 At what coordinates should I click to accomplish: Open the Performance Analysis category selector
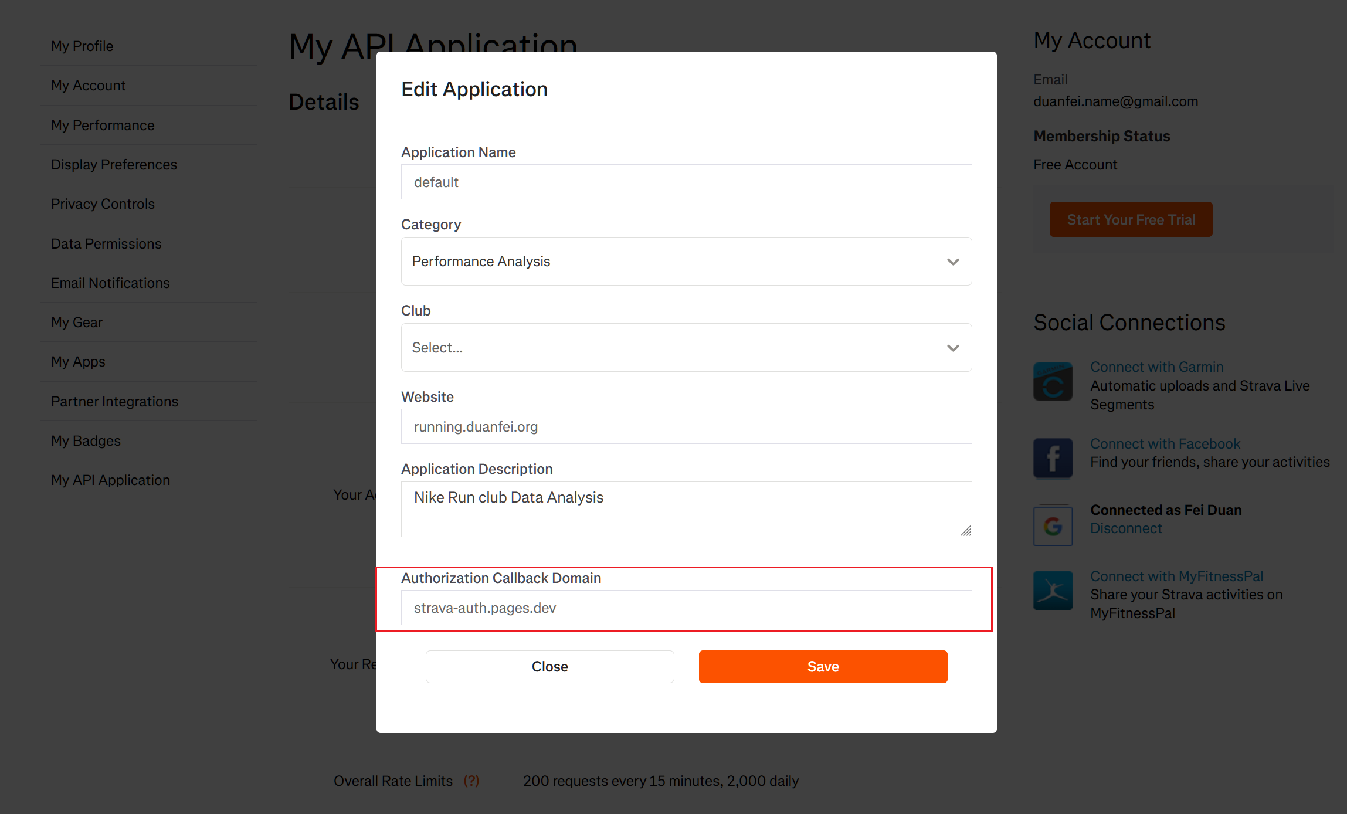click(x=686, y=262)
